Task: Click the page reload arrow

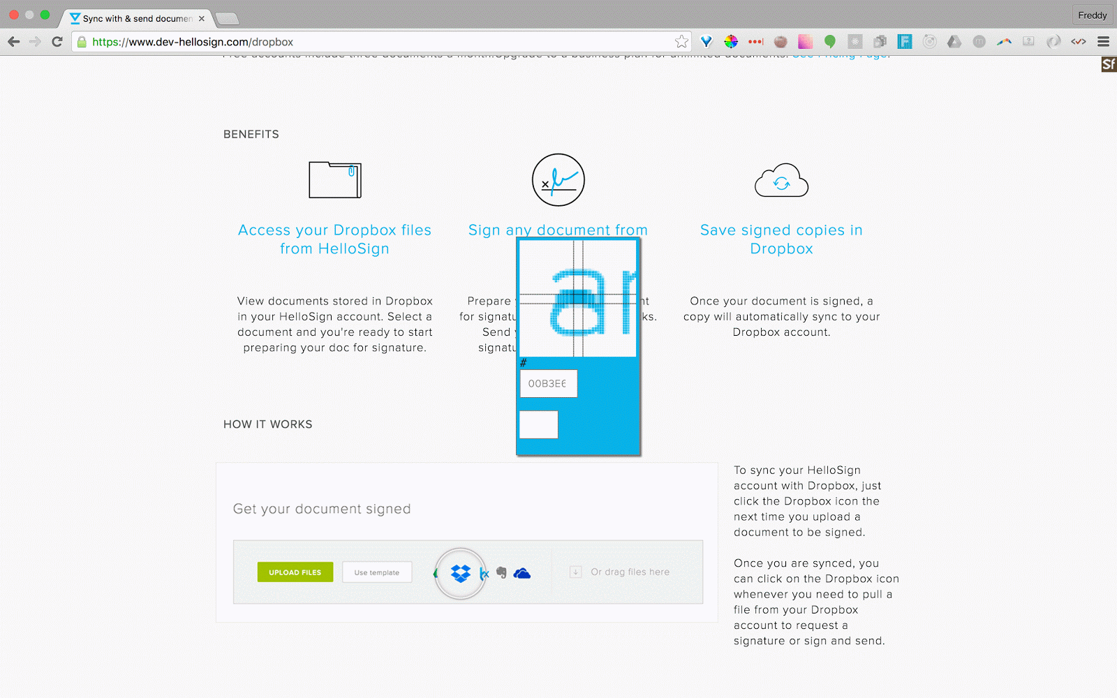Action: click(57, 41)
